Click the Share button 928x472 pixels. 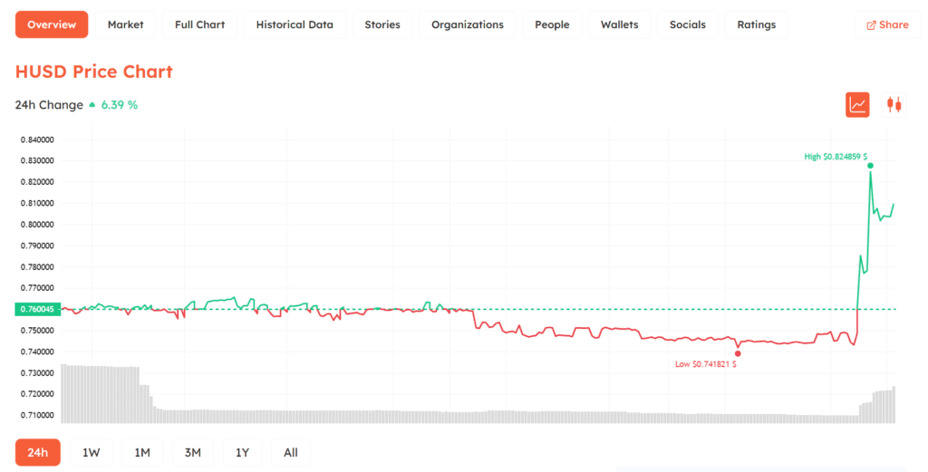point(888,24)
